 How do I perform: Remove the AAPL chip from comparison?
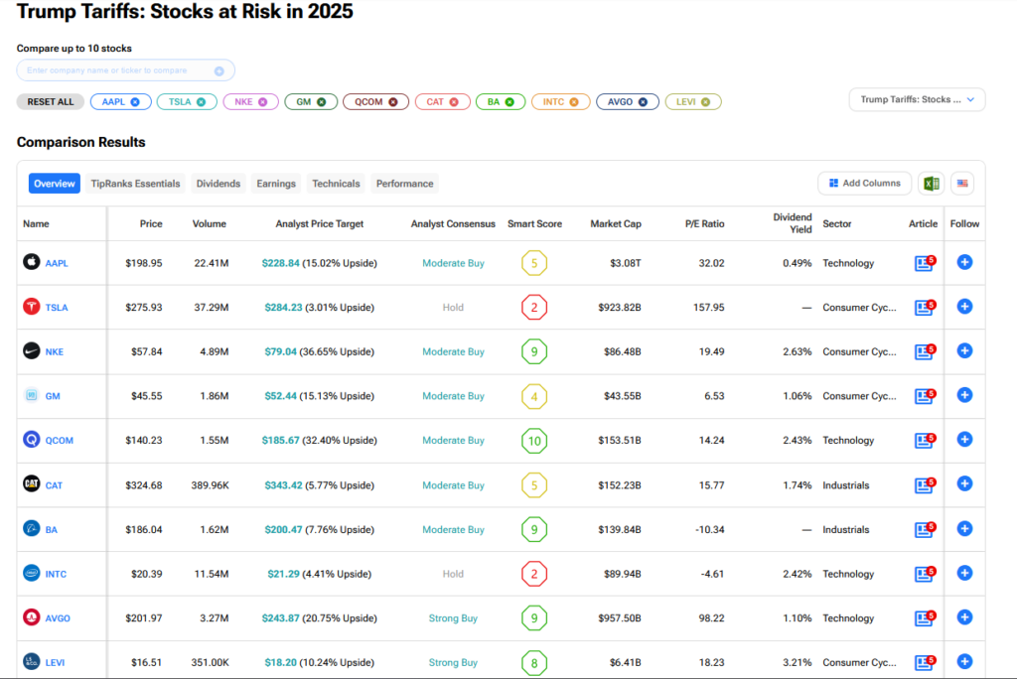(135, 102)
